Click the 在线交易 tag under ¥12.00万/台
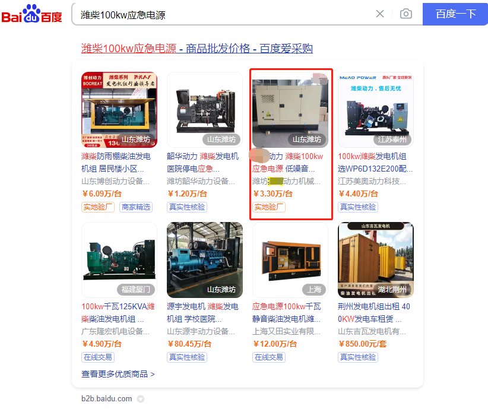Viewport: 488px width, 409px height. coord(269,357)
